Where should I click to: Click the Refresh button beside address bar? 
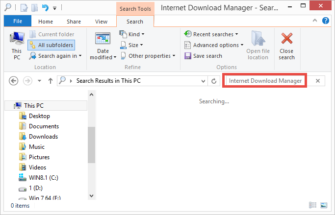[214, 81]
